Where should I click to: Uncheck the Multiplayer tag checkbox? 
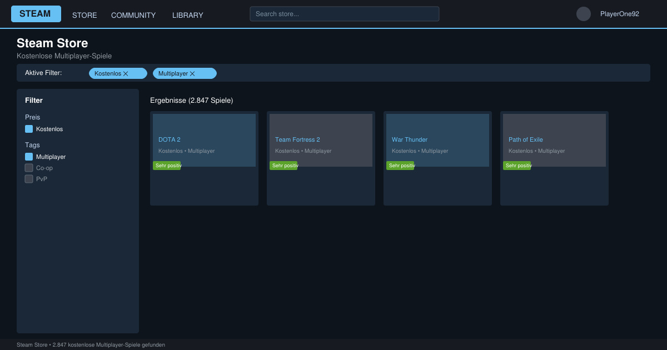click(29, 157)
